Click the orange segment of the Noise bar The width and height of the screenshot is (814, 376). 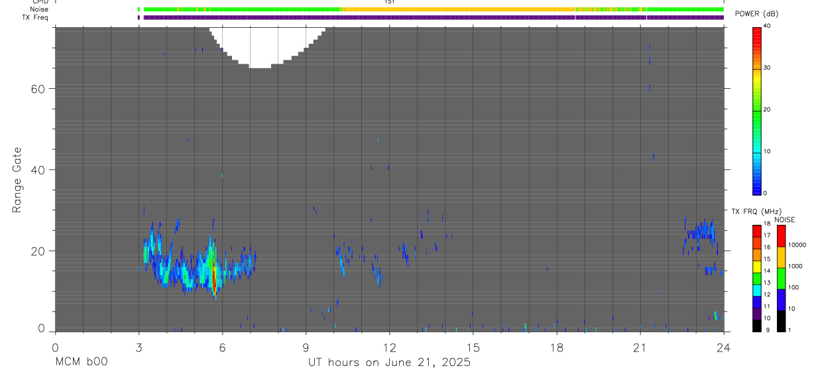[457, 9]
